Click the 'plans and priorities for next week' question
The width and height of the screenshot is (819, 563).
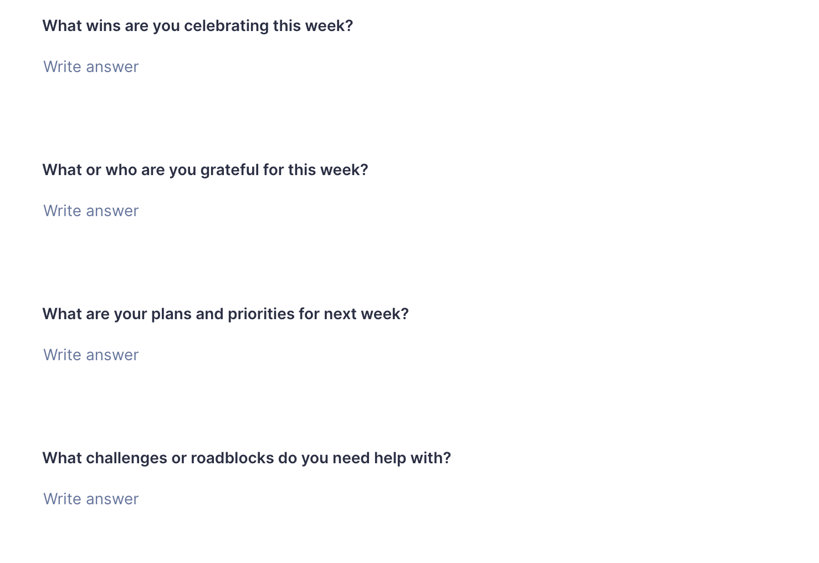tap(226, 314)
